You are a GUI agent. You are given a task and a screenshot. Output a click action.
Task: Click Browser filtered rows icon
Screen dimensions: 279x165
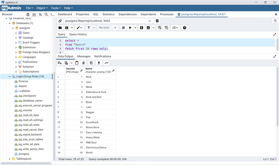(x=40, y=14)
